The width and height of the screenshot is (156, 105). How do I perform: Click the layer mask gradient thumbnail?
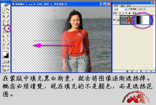[x=143, y=20]
